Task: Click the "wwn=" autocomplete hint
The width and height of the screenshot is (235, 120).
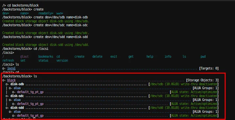Action: 60,13
